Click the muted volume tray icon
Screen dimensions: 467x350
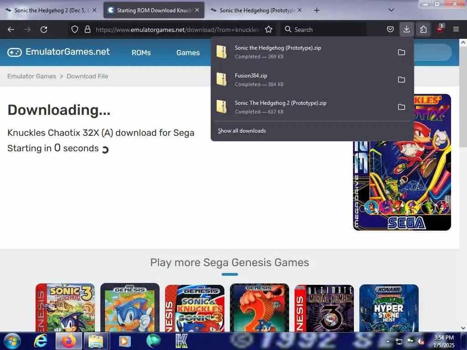420,341
